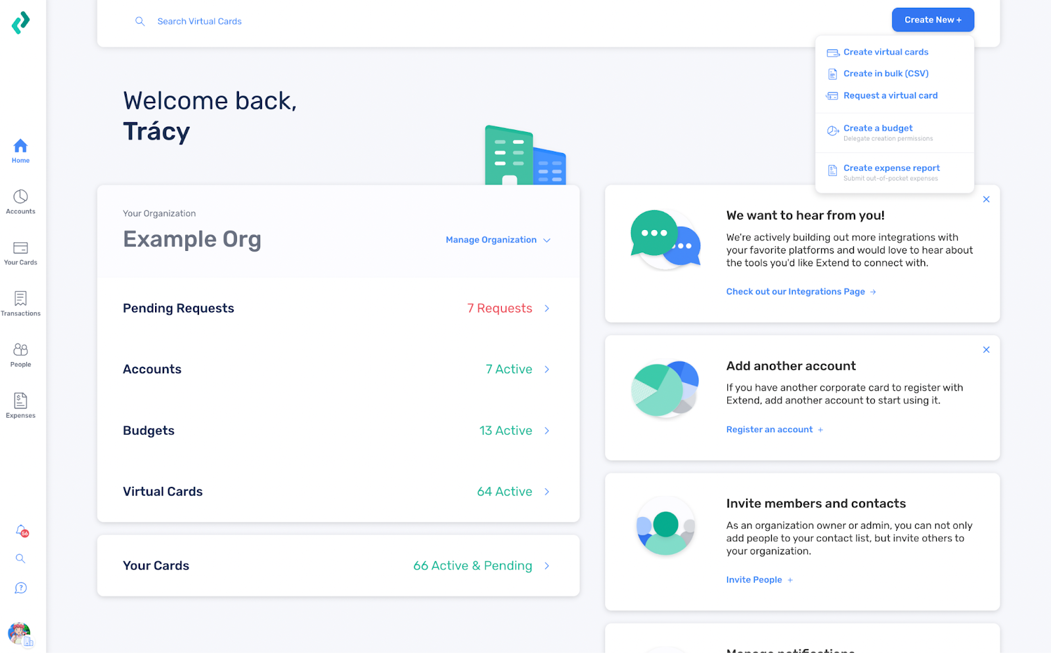This screenshot has height=653, width=1051.
Task: Expand Your Cards row chevron
Action: point(547,566)
